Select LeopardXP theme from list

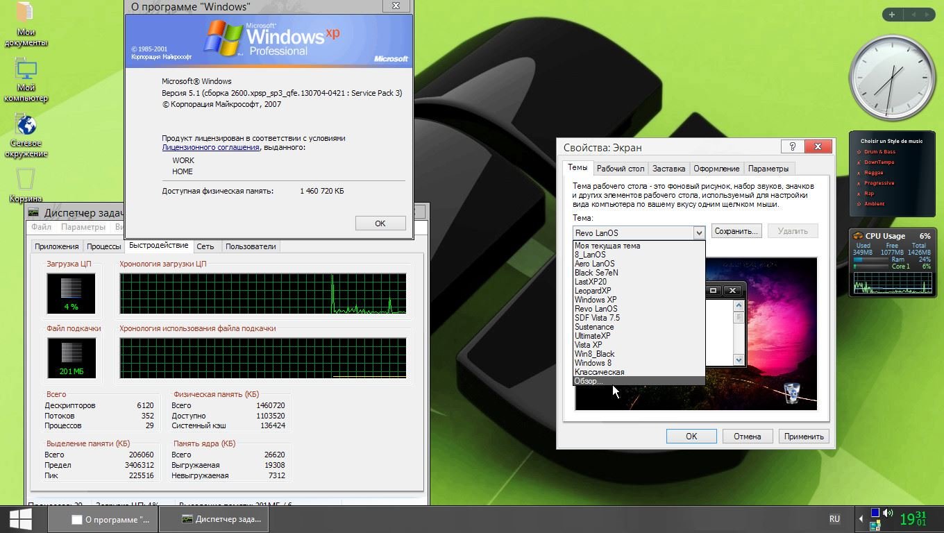point(639,291)
